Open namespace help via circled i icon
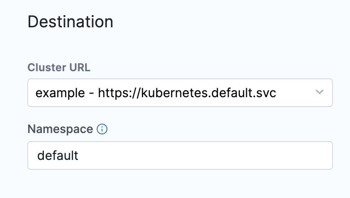 102,129
